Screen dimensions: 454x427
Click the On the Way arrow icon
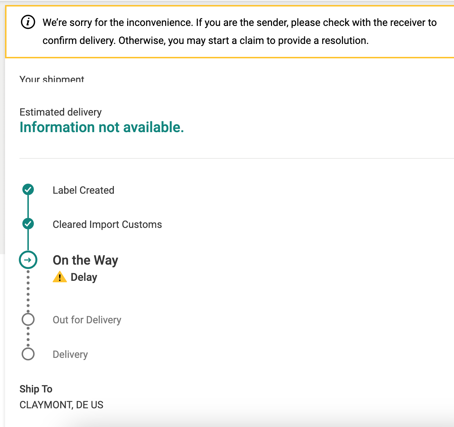(x=28, y=260)
